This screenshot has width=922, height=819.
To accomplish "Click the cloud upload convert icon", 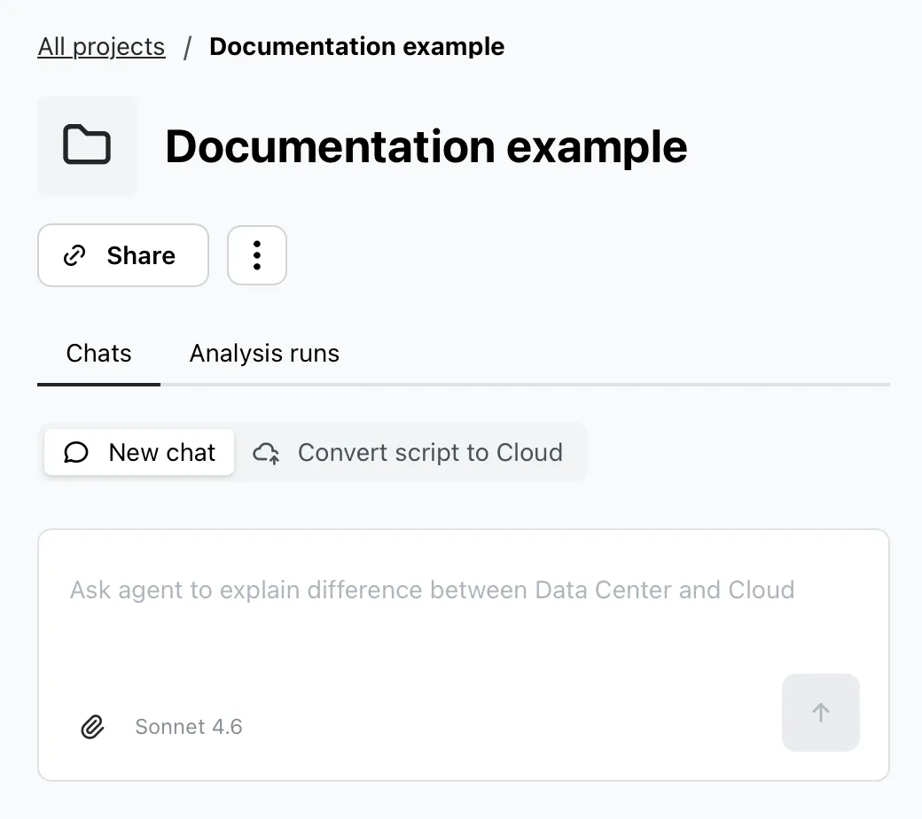I will coord(266,453).
